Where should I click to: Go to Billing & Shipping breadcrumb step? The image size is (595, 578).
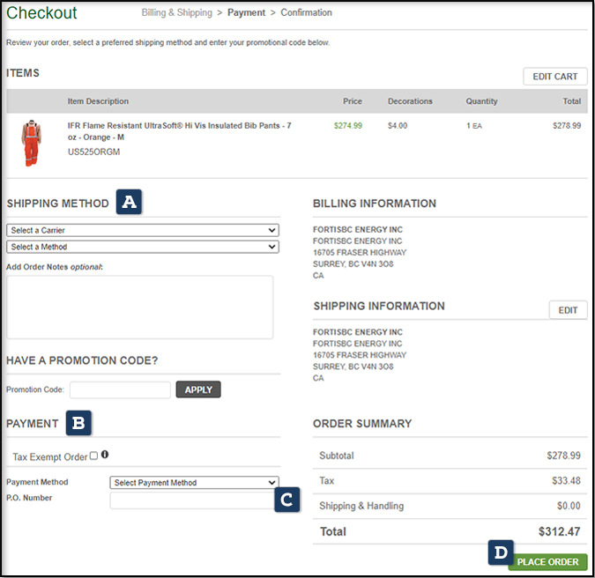pos(176,13)
